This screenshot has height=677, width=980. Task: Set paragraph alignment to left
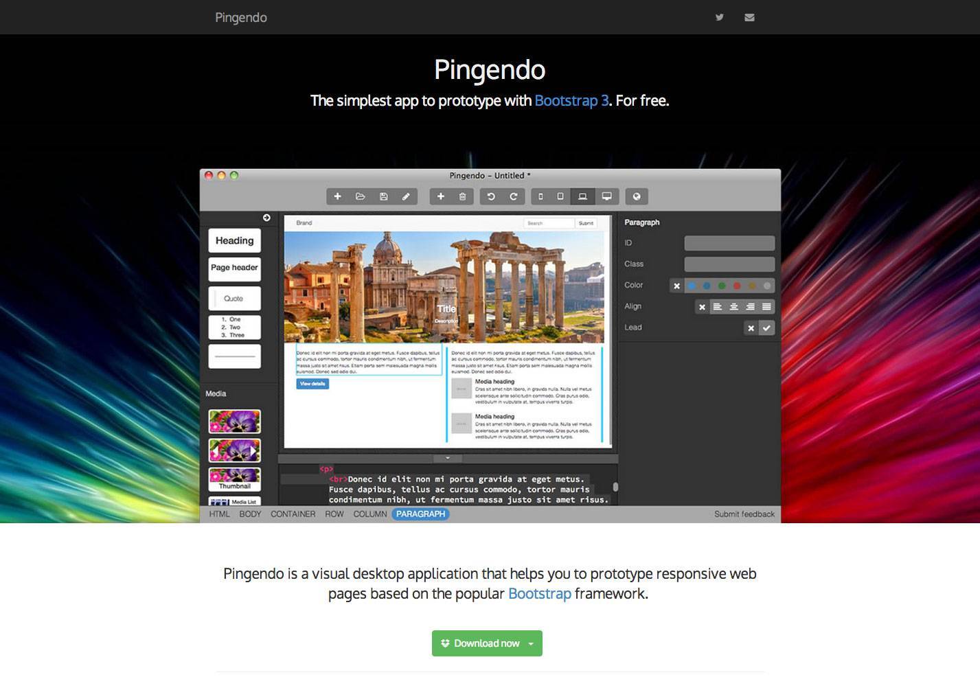pyautogui.click(x=718, y=307)
